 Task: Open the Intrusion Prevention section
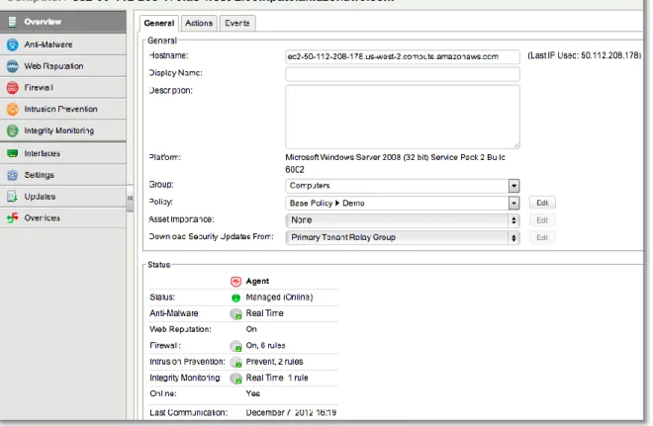coord(63,110)
